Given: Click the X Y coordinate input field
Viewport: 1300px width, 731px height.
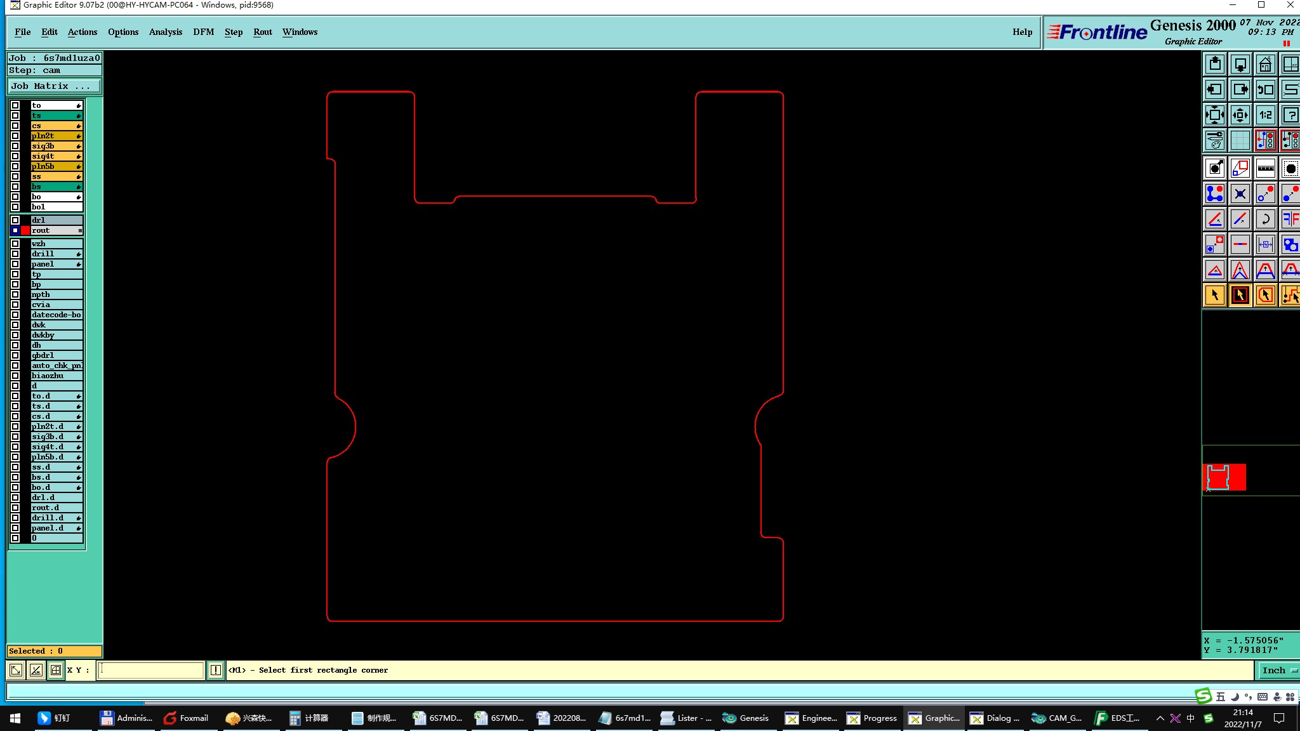Looking at the screenshot, I should pyautogui.click(x=151, y=670).
